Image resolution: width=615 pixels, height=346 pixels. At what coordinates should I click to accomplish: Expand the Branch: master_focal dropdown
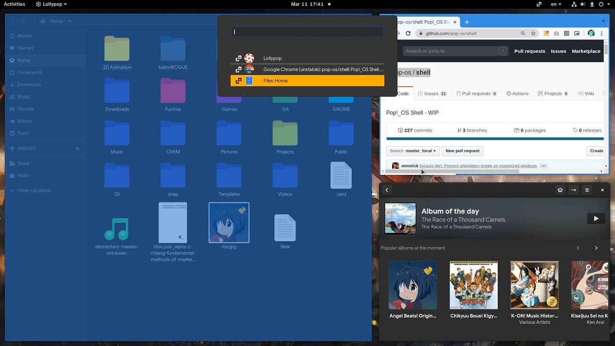click(413, 151)
